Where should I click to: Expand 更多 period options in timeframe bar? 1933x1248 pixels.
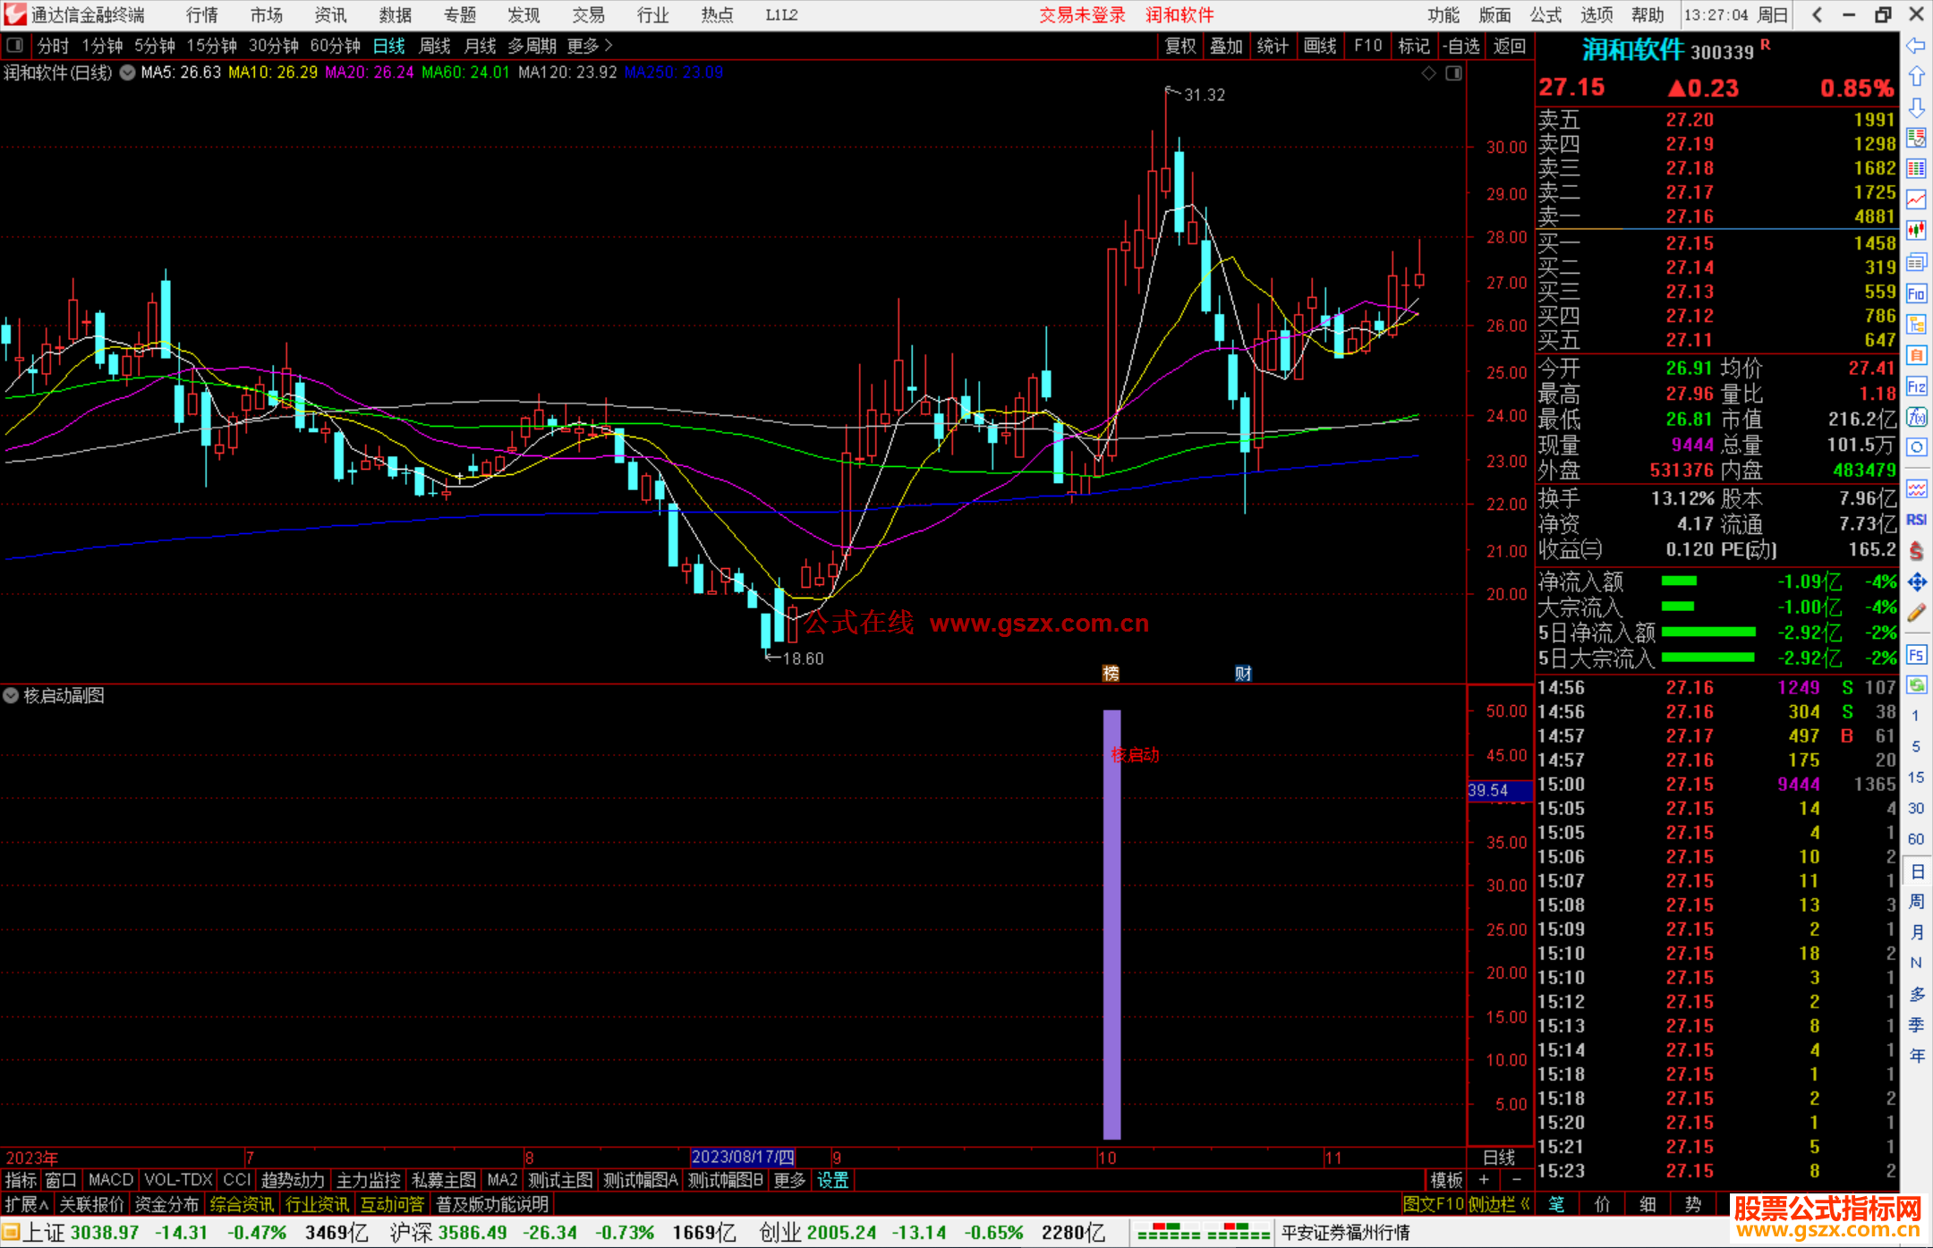[589, 45]
